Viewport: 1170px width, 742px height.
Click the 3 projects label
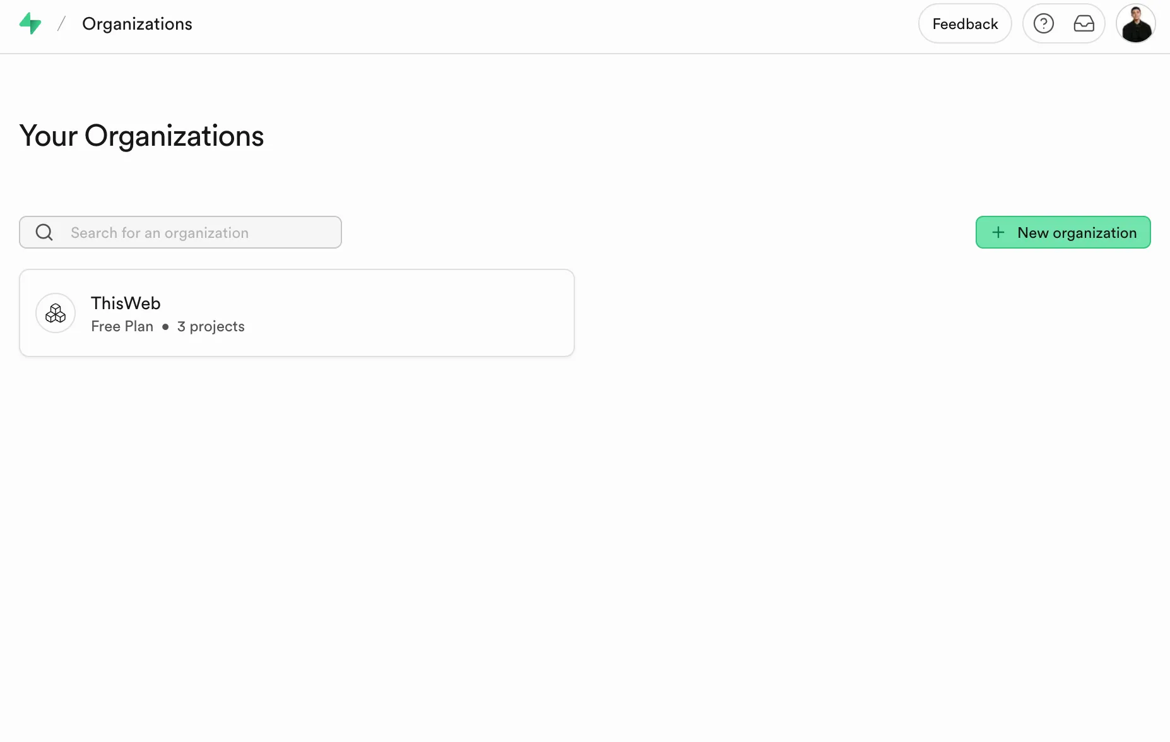point(211,327)
